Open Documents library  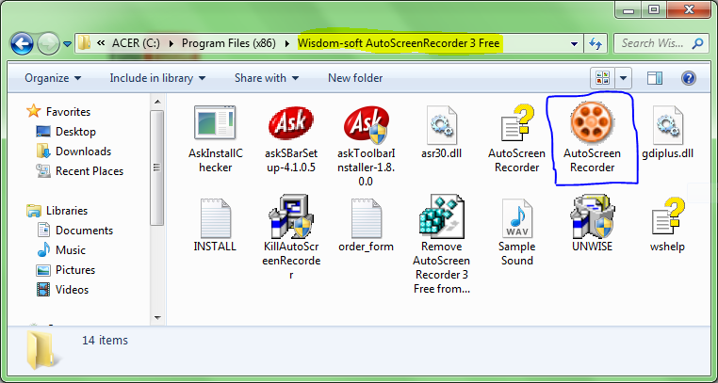click(x=84, y=231)
